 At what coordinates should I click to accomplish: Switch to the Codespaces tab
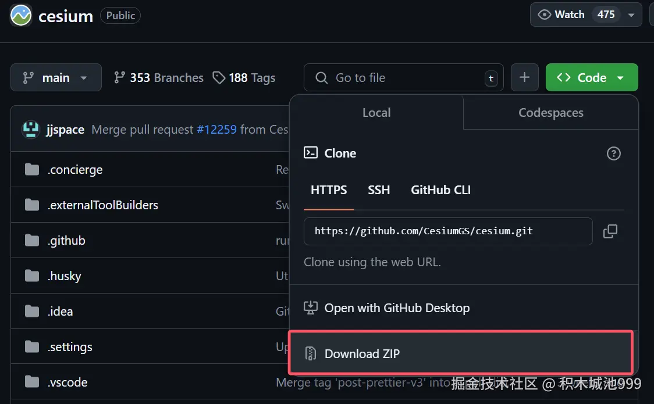click(x=550, y=112)
